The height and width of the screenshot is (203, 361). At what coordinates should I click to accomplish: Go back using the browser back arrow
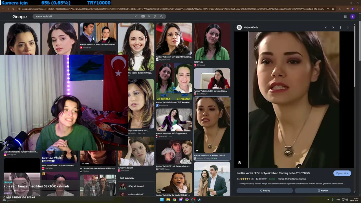click(x=3, y=9)
